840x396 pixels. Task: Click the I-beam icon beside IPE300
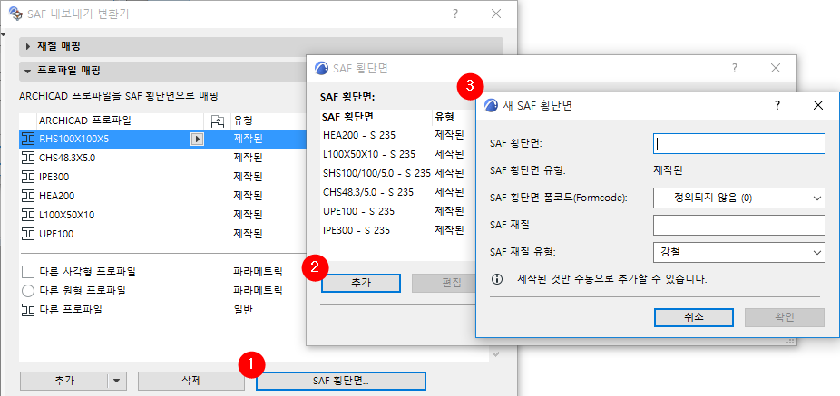(x=28, y=177)
